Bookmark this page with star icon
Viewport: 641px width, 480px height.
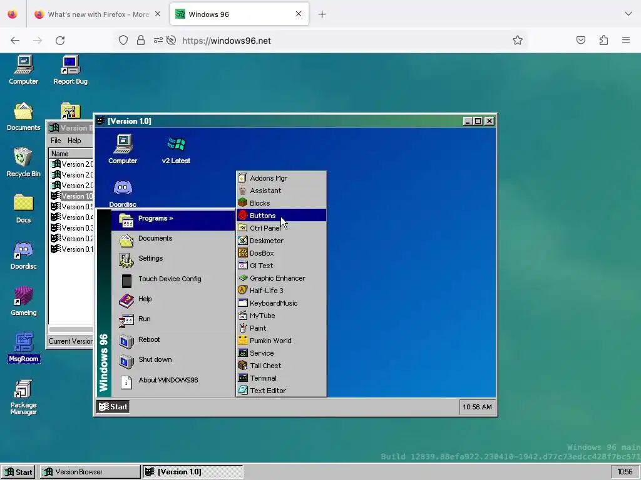518,40
